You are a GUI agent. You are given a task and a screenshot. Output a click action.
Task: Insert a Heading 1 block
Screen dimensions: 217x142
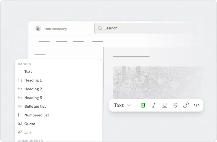(x=58, y=80)
